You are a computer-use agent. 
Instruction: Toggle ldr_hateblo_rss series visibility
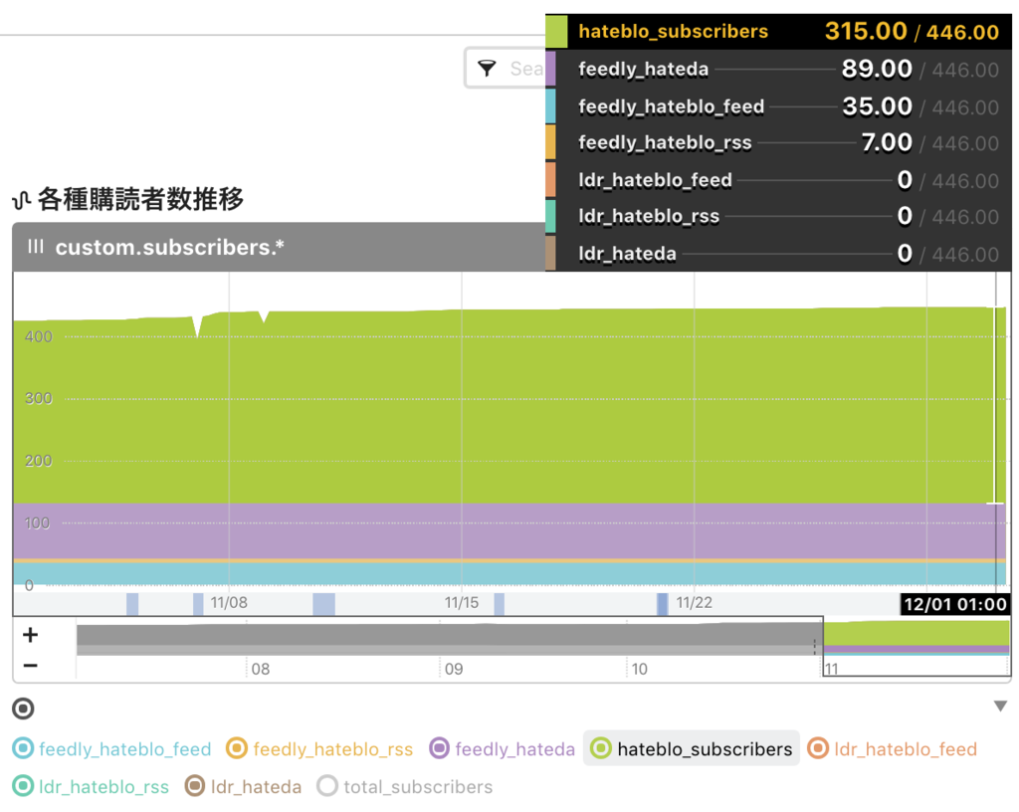[91, 787]
